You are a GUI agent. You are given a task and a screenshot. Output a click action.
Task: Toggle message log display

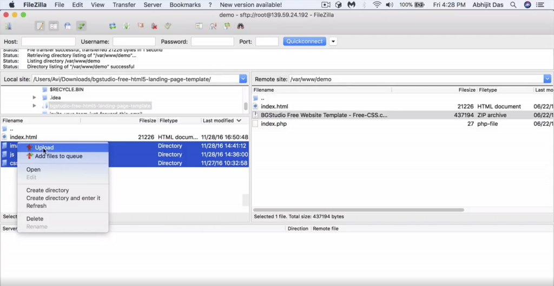point(40,26)
